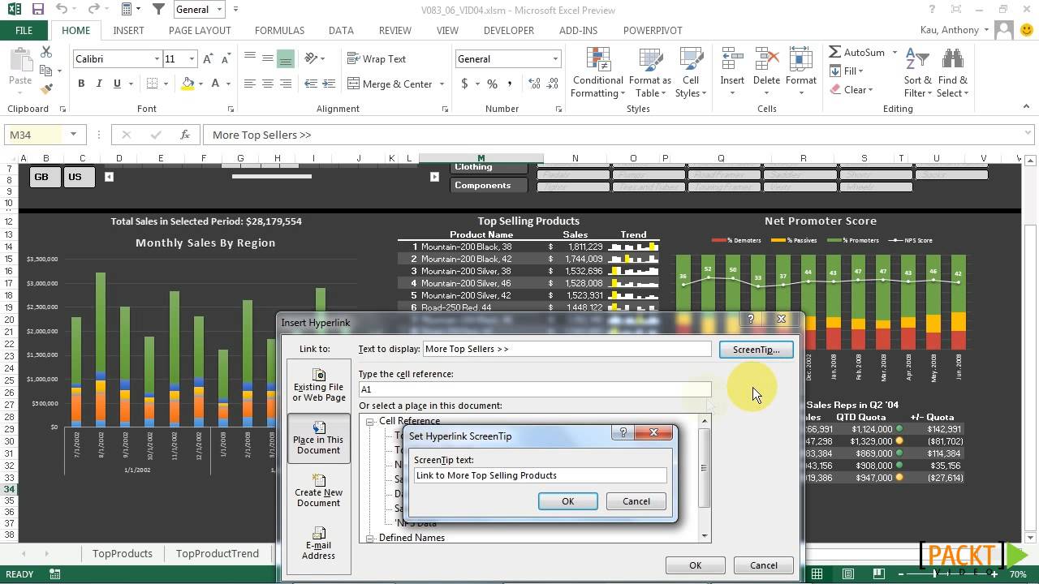Image resolution: width=1039 pixels, height=584 pixels.
Task: Click the filter funnel icon in title bar
Action: (x=159, y=10)
